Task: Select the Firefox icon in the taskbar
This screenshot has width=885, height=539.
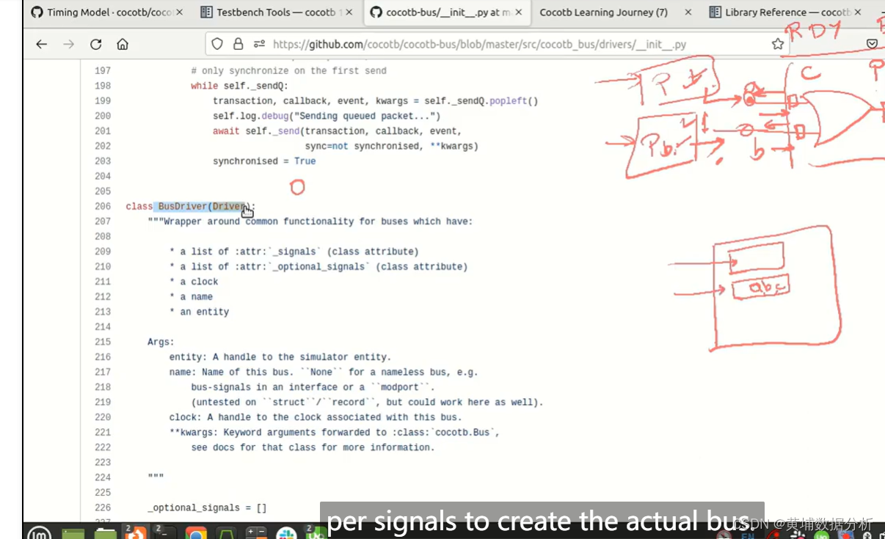Action: (137, 534)
